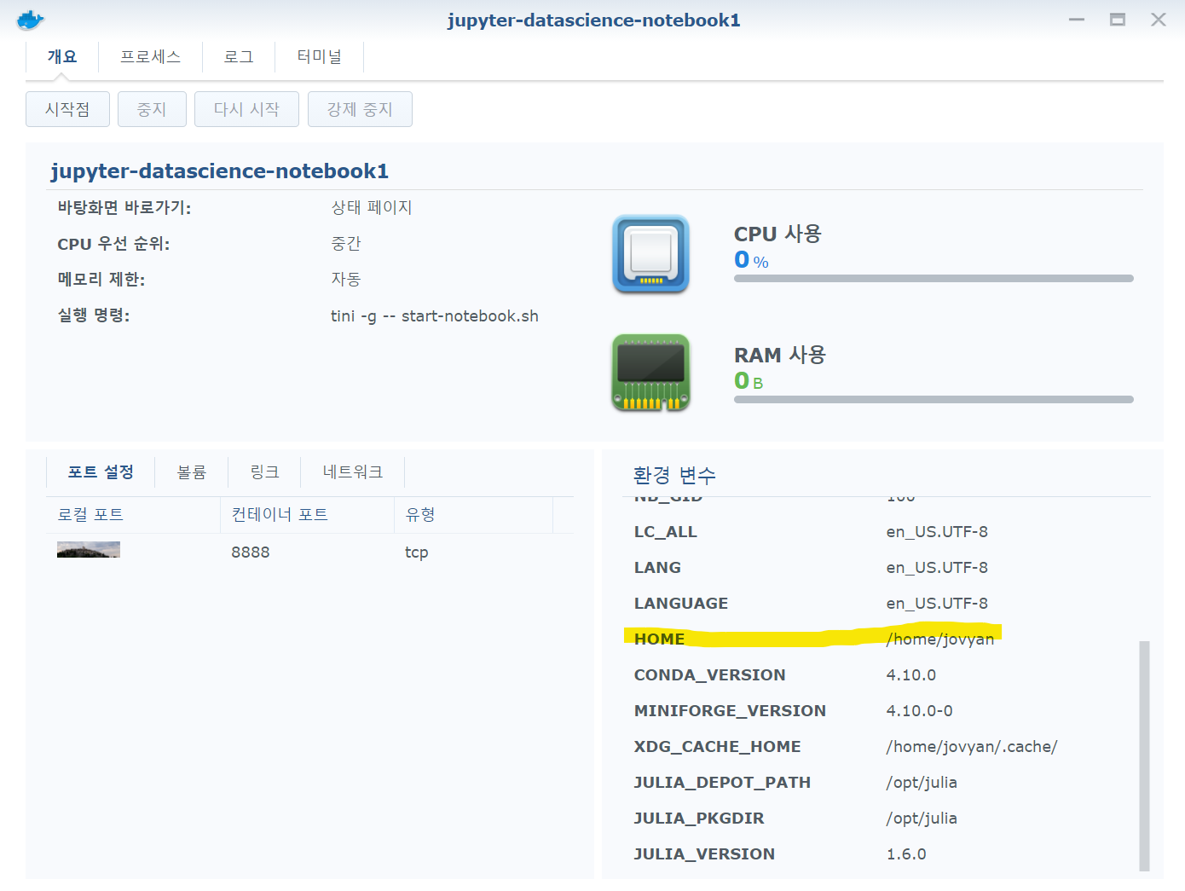Viewport: 1185px width, 891px height.
Task: Select the tcp type cell
Action: pos(416,552)
